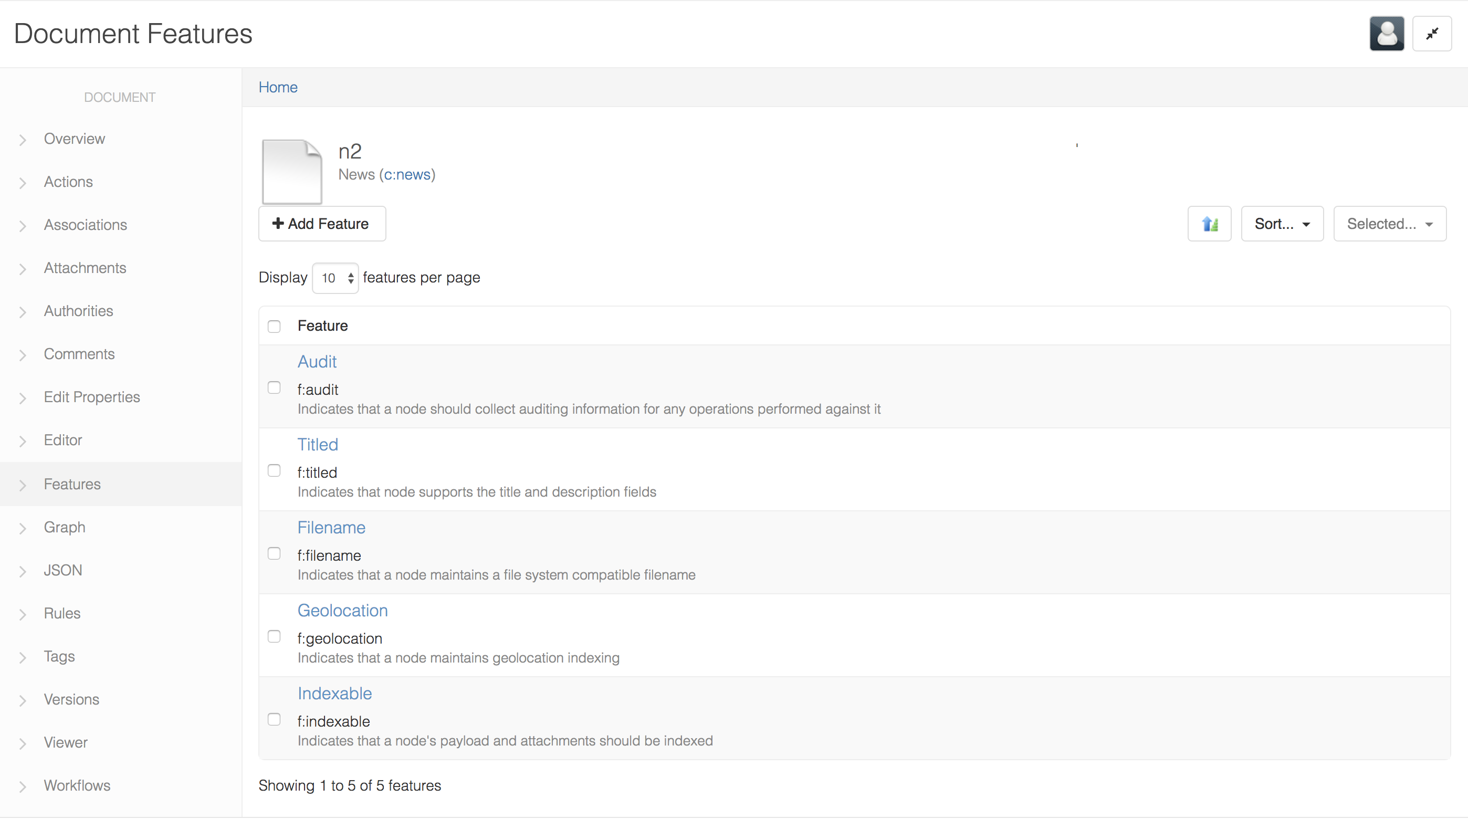
Task: Click the n2 document title
Action: [x=350, y=151]
